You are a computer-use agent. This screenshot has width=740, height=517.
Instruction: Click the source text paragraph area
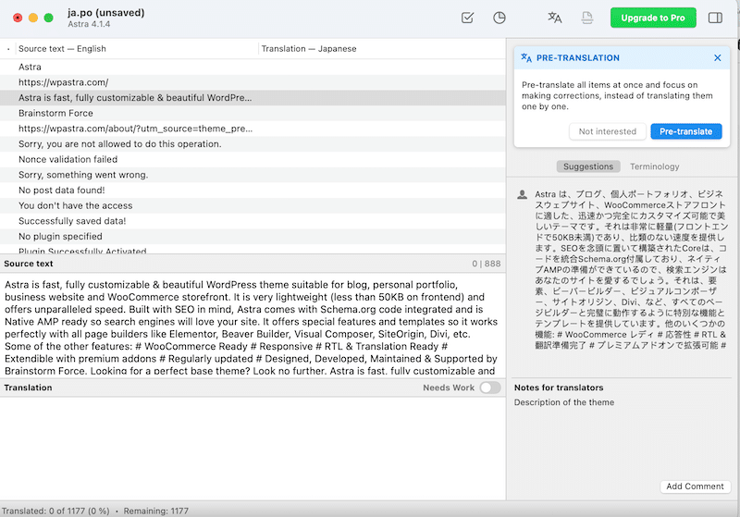253,326
